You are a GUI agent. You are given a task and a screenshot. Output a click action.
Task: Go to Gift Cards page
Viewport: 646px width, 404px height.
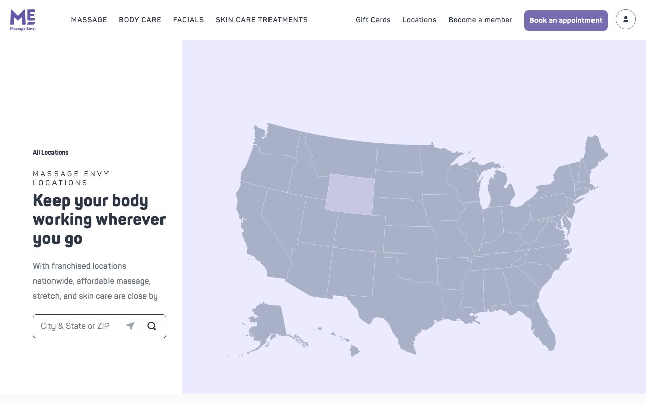pos(373,20)
